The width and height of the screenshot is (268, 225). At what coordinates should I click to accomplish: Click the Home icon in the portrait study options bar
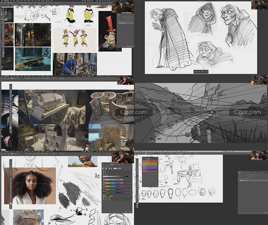pos(2,153)
